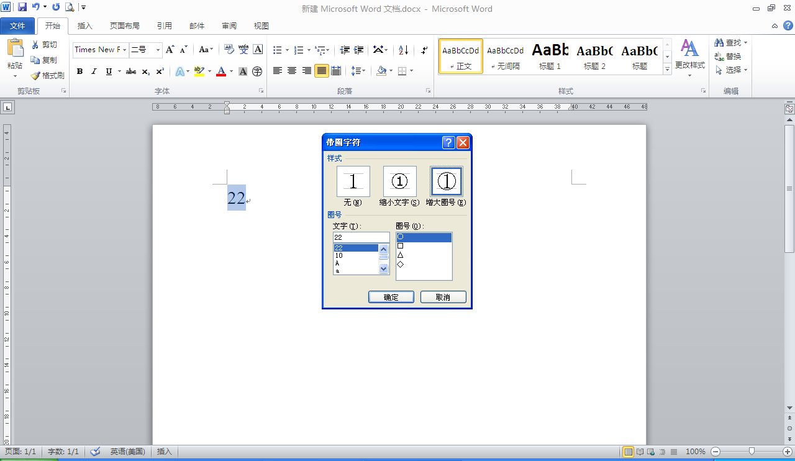Expand the font size dropdown
795x461 pixels.
pos(158,50)
